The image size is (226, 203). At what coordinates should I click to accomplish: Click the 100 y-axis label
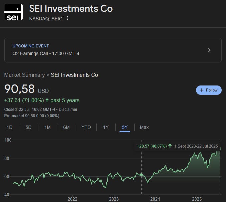click(8, 140)
